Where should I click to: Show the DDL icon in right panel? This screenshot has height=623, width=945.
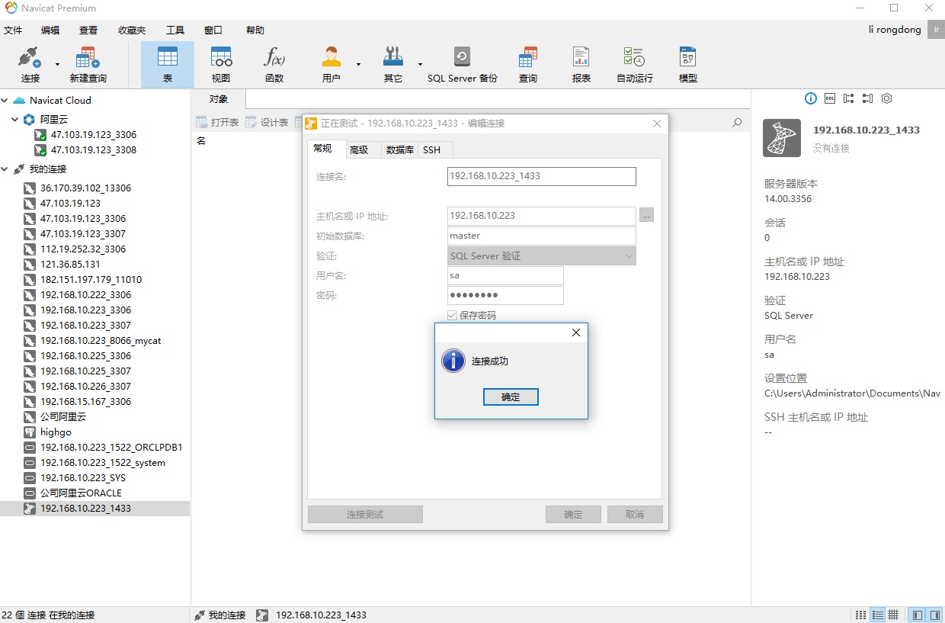tap(830, 98)
